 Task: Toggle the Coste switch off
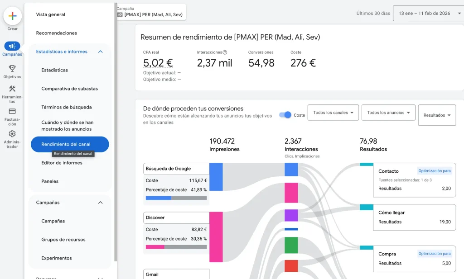(x=285, y=115)
